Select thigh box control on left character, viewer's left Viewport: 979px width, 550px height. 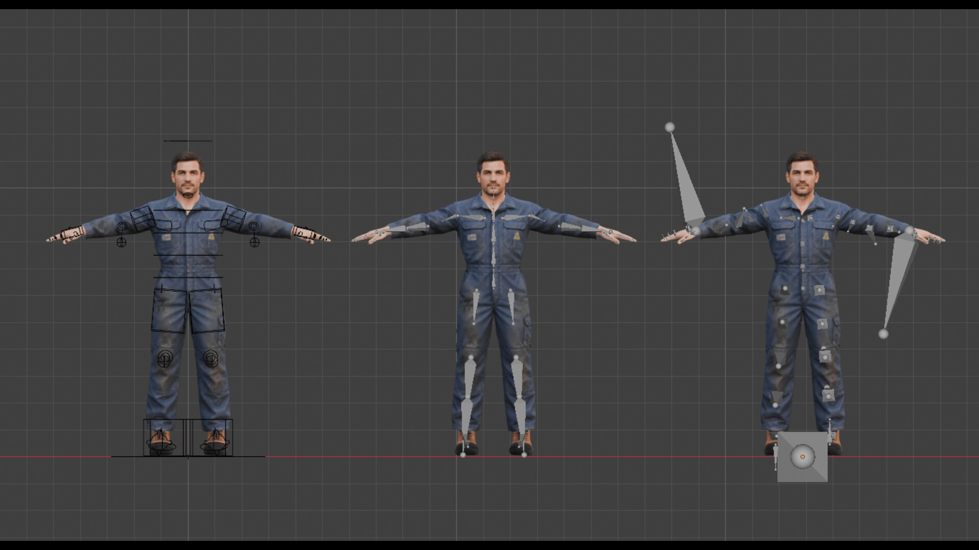169,310
